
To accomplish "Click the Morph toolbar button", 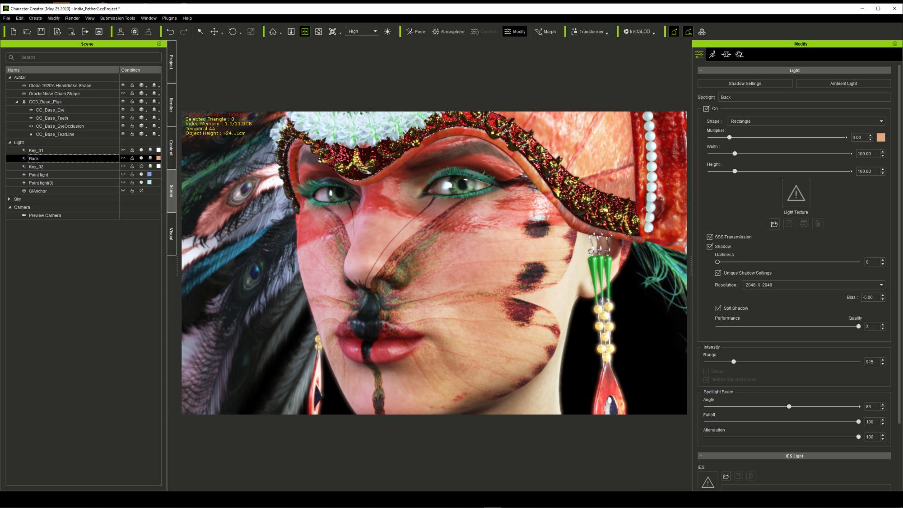I will pos(545,32).
